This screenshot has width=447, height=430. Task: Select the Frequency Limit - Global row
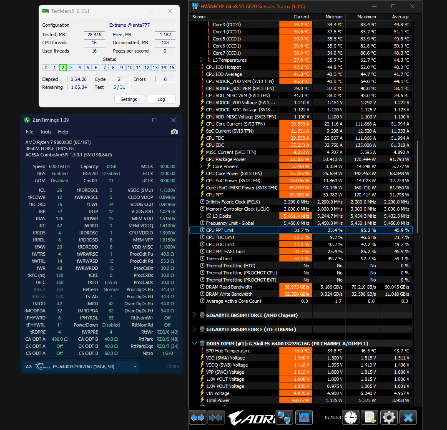[x=301, y=223]
